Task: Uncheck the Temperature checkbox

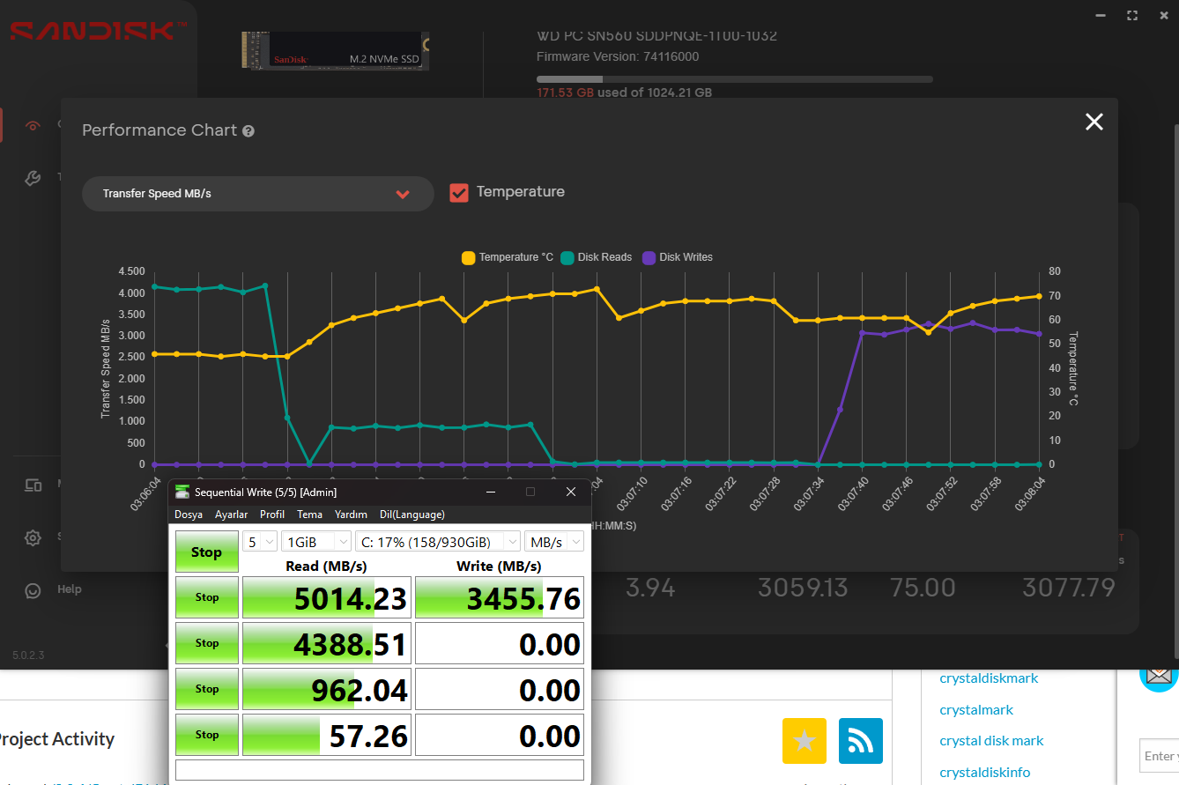Action: (459, 193)
